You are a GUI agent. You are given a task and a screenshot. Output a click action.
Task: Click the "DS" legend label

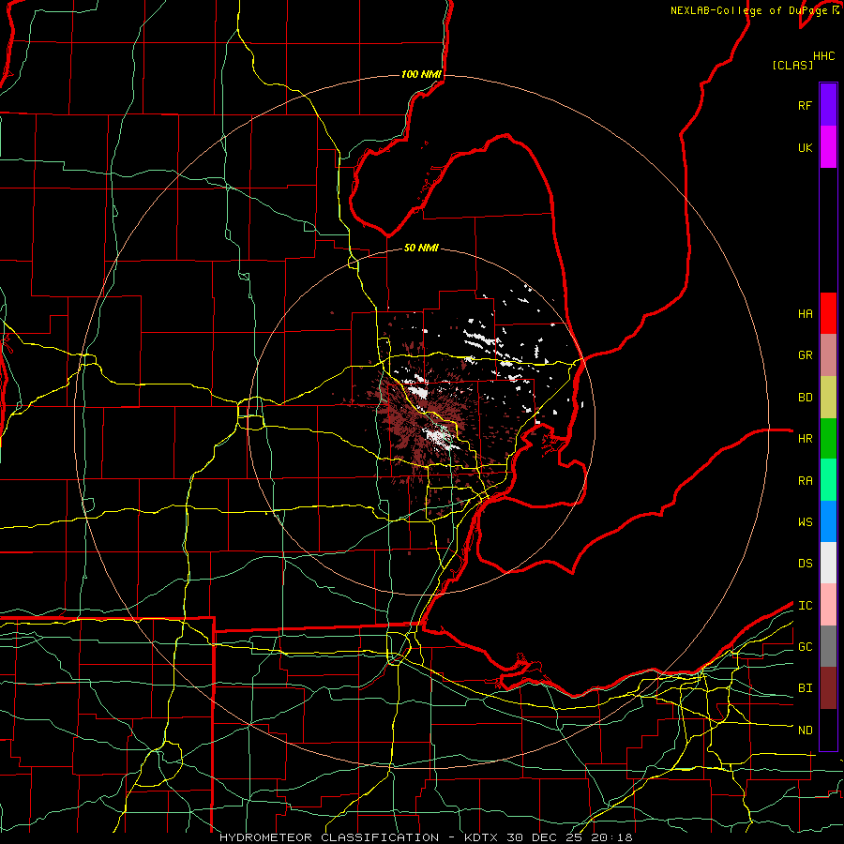[x=805, y=564]
